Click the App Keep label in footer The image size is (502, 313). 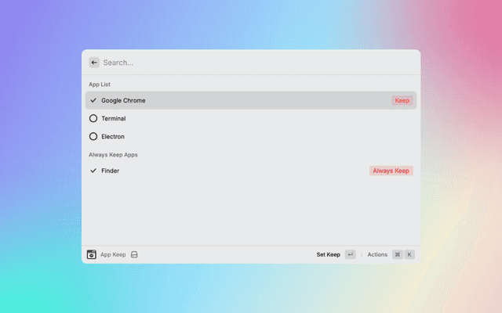point(113,254)
